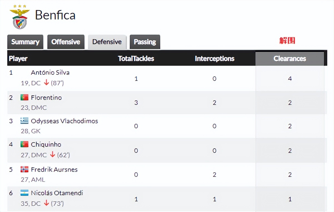
Task: Click Chiquinho's red substituted-off arrow
Action: 52,155
